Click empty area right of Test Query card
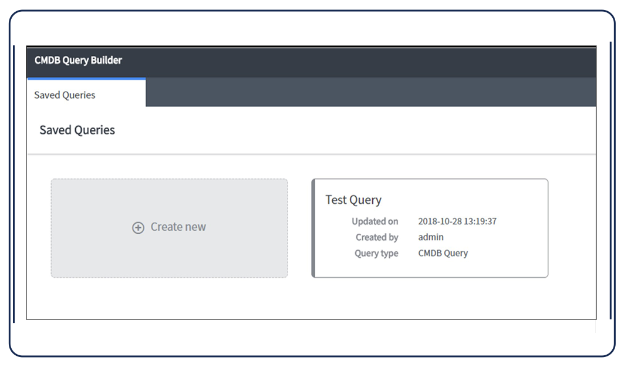Screen dimensions: 624x367 coord(572,228)
